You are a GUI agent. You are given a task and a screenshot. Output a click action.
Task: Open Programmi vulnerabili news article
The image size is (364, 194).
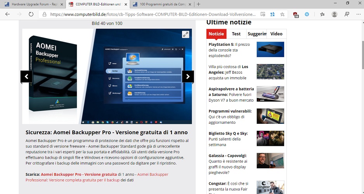[231, 117]
